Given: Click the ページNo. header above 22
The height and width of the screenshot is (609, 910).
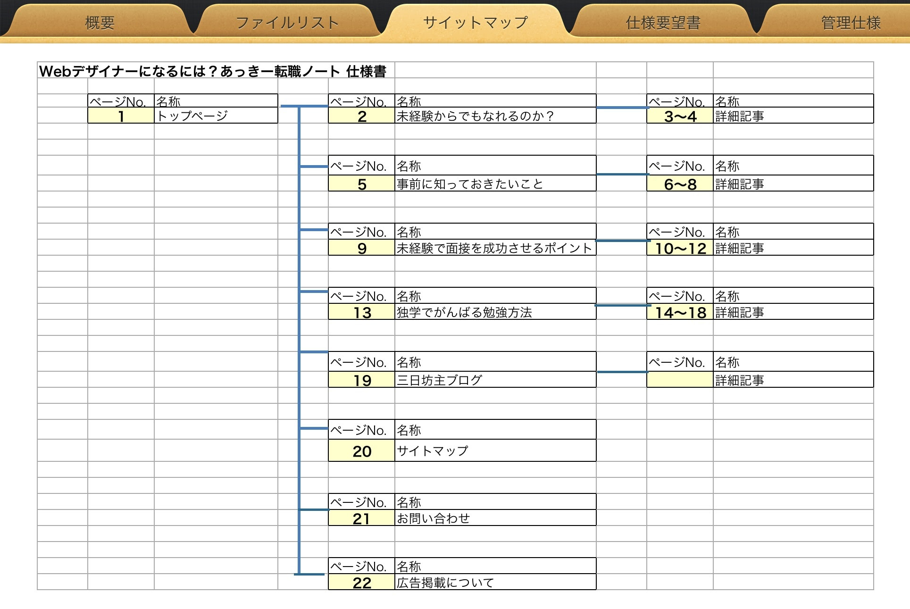Looking at the screenshot, I should 362,566.
